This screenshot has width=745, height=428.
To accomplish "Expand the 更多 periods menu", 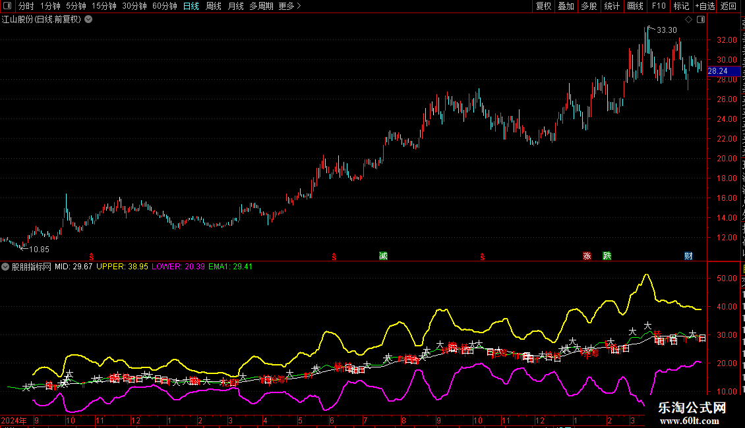I will tap(290, 6).
